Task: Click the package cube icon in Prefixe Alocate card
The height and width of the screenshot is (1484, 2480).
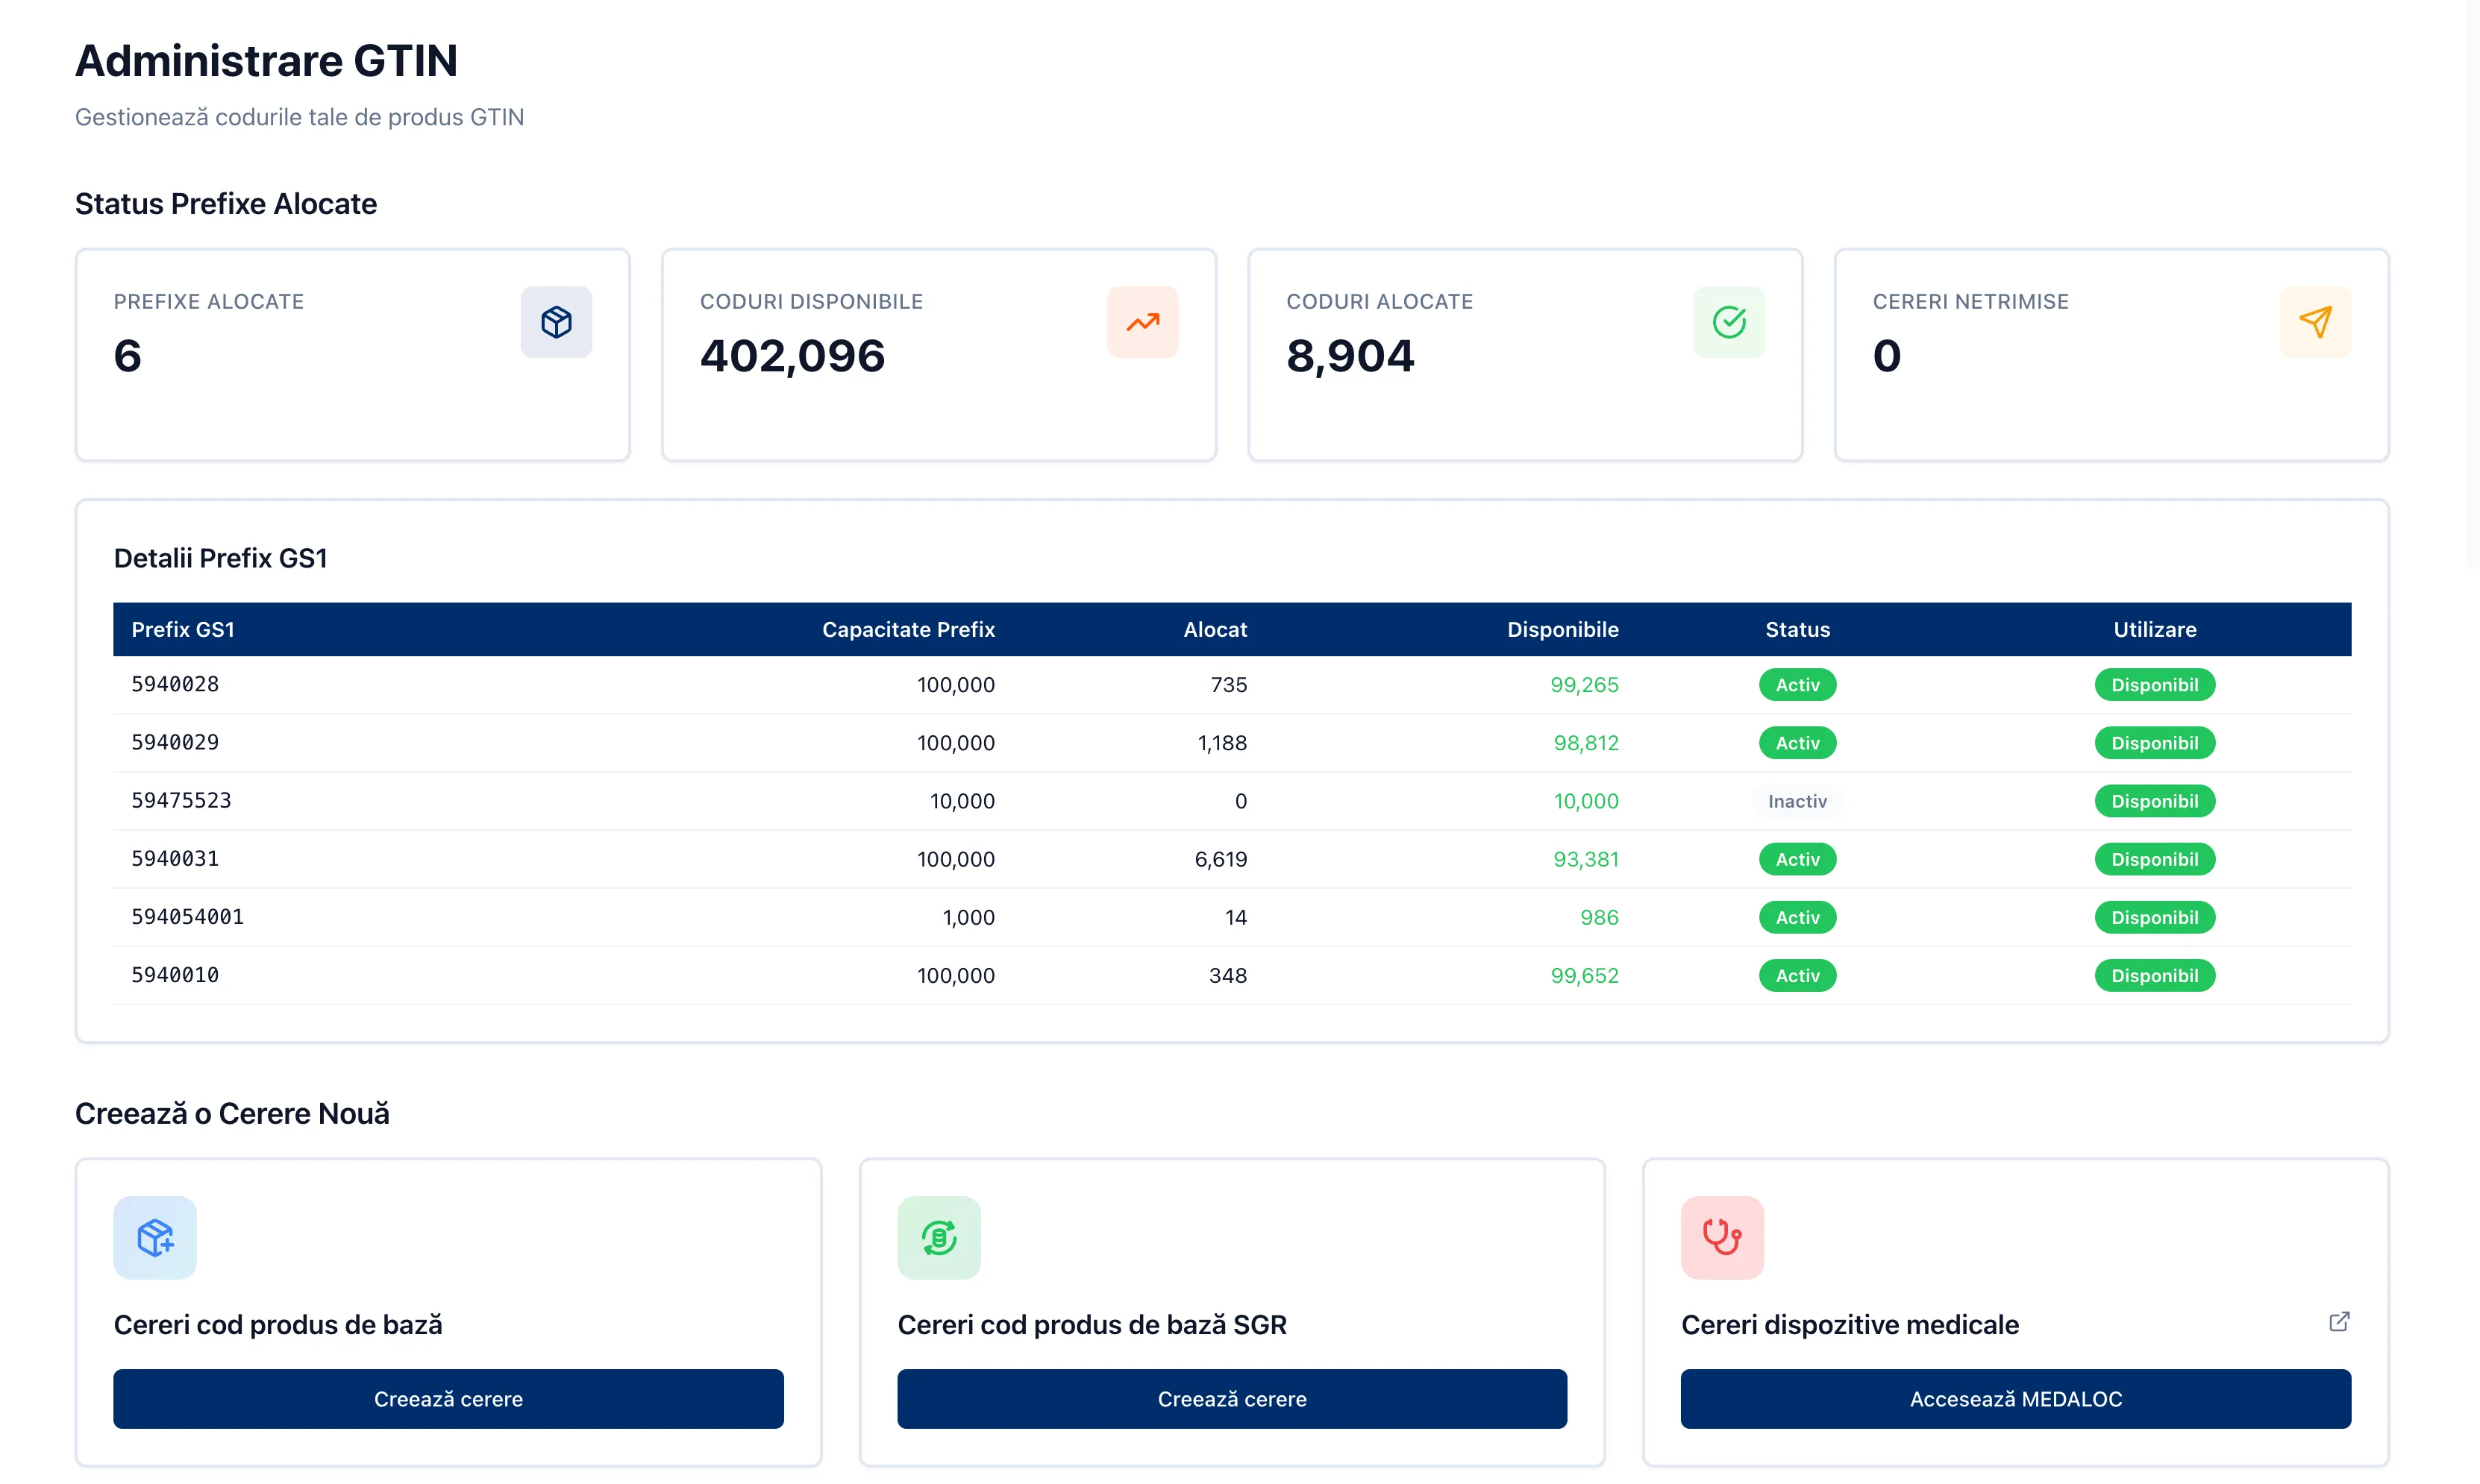Action: (557, 322)
